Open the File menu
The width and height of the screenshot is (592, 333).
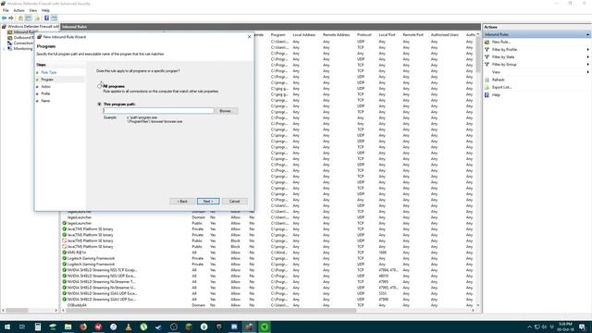pyautogui.click(x=6, y=10)
